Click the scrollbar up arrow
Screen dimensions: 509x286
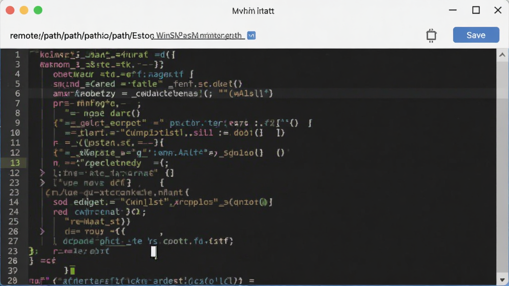502,55
